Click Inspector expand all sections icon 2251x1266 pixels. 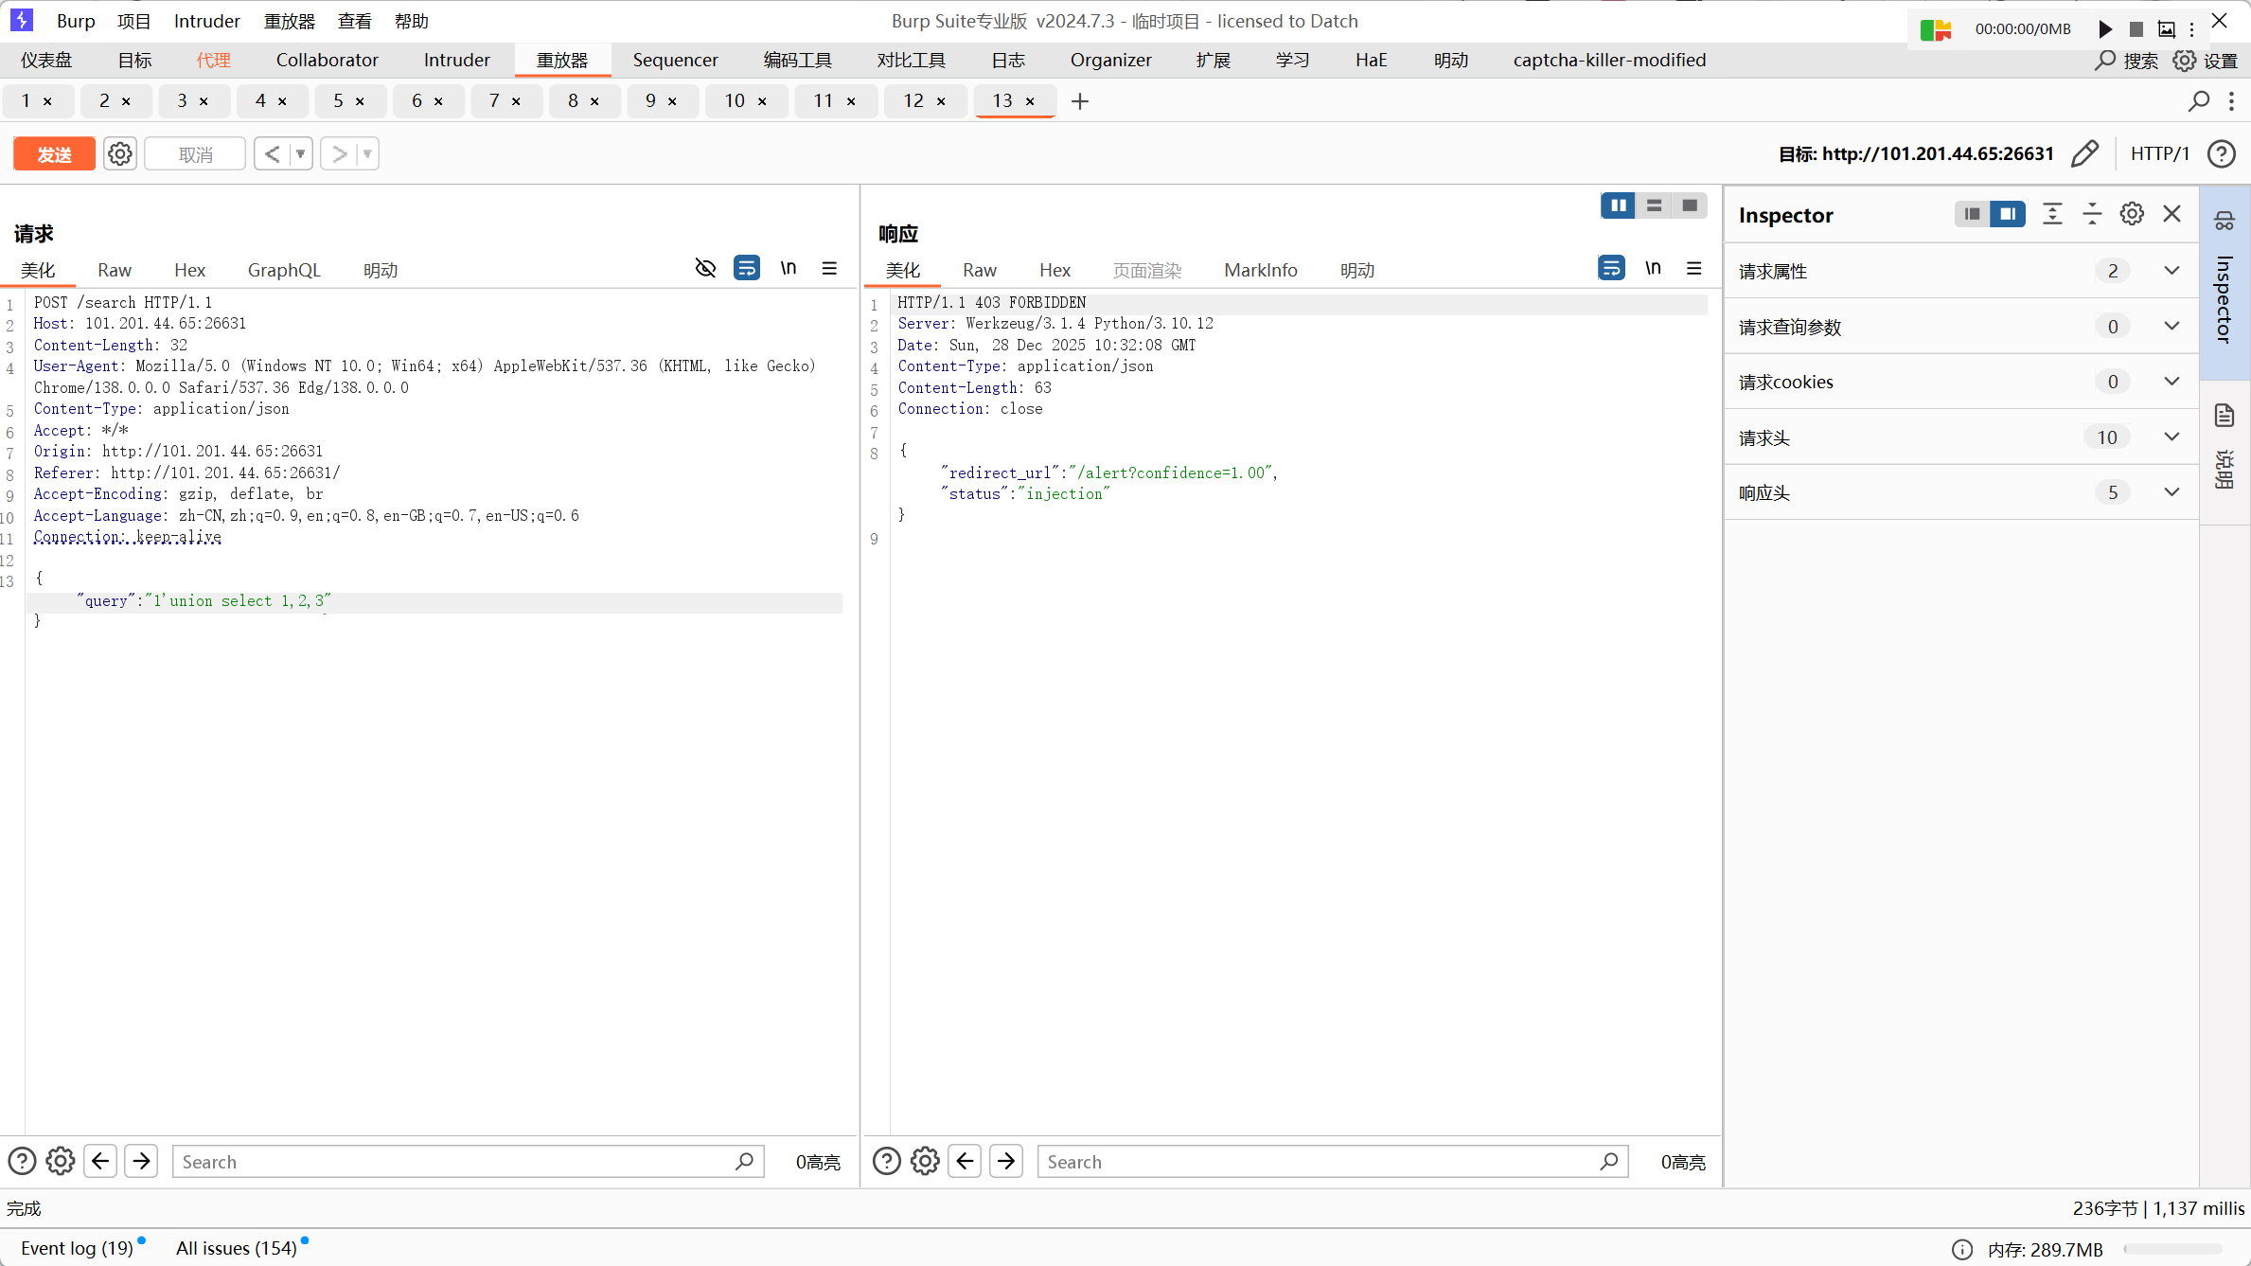click(x=2052, y=214)
